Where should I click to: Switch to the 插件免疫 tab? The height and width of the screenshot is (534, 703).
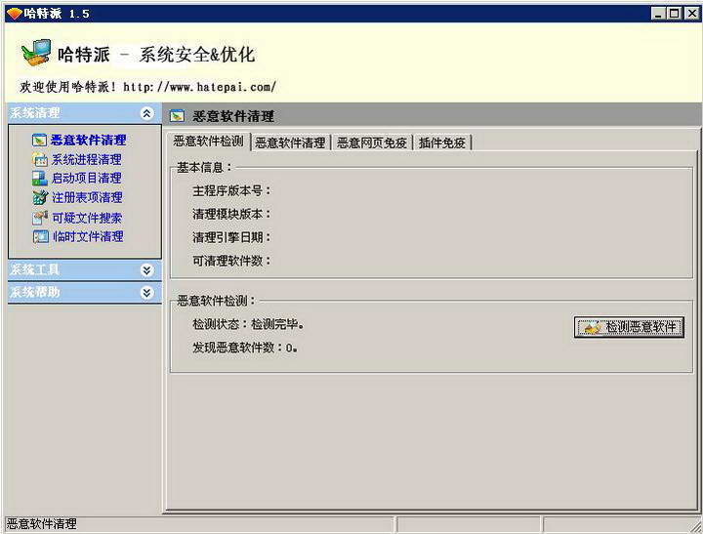pyautogui.click(x=442, y=144)
